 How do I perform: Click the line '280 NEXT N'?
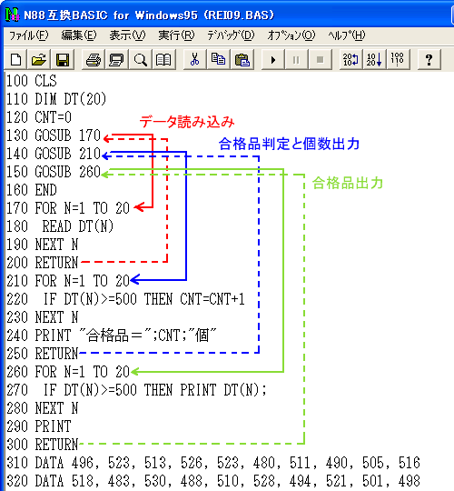[42, 407]
